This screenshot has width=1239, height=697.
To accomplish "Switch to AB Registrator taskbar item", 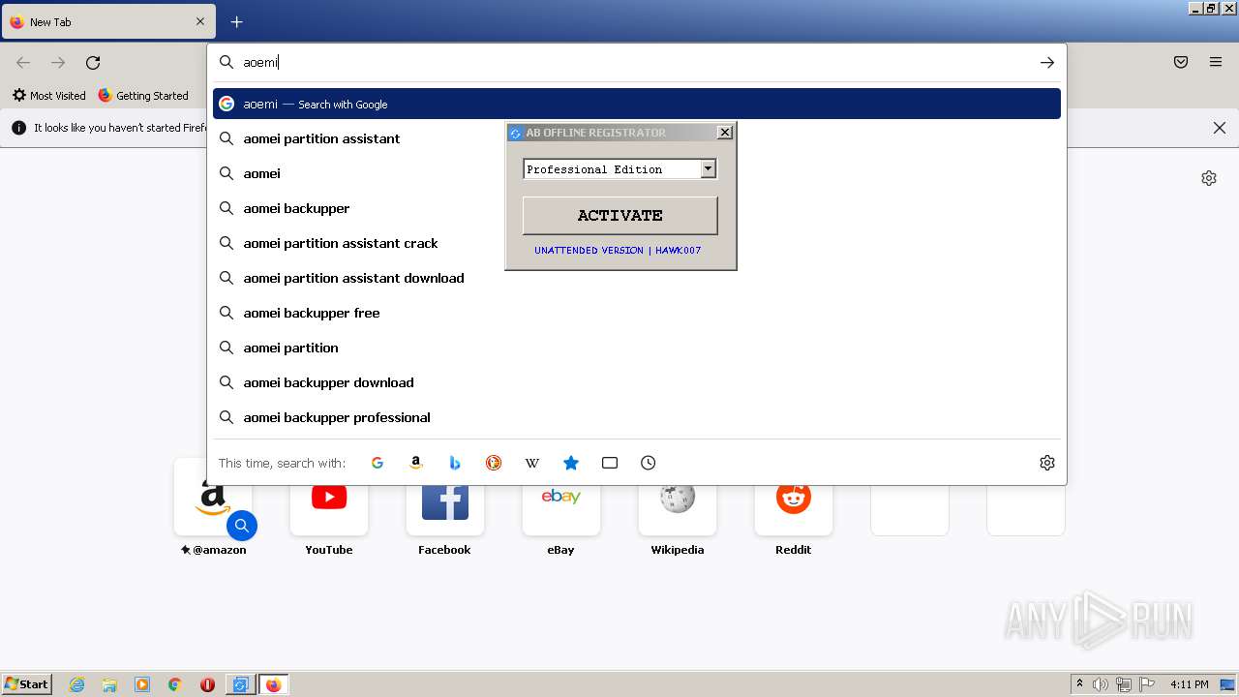I will [x=240, y=684].
